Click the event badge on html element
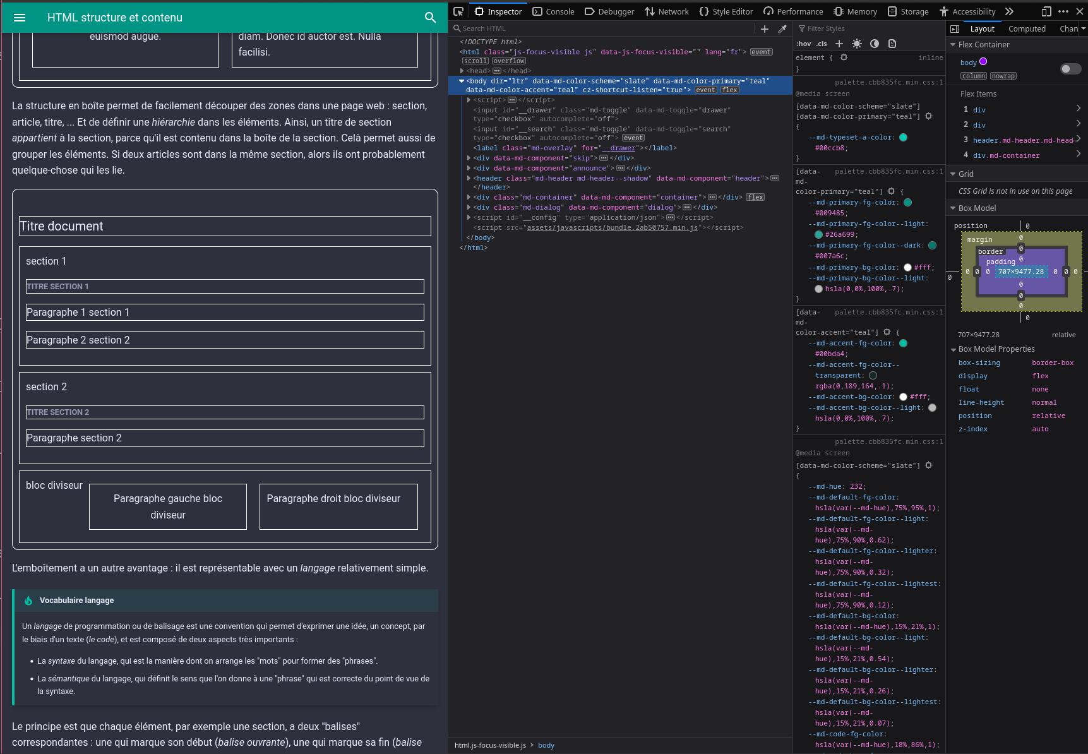The image size is (1088, 754). 761,52
